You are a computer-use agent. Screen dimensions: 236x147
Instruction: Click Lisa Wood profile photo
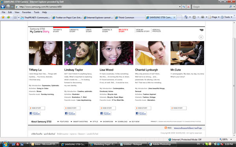(116, 53)
